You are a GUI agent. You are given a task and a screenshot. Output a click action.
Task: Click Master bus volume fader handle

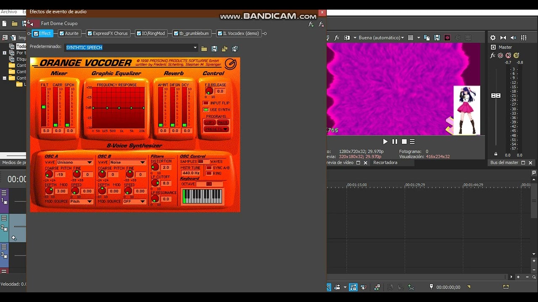[x=496, y=96]
